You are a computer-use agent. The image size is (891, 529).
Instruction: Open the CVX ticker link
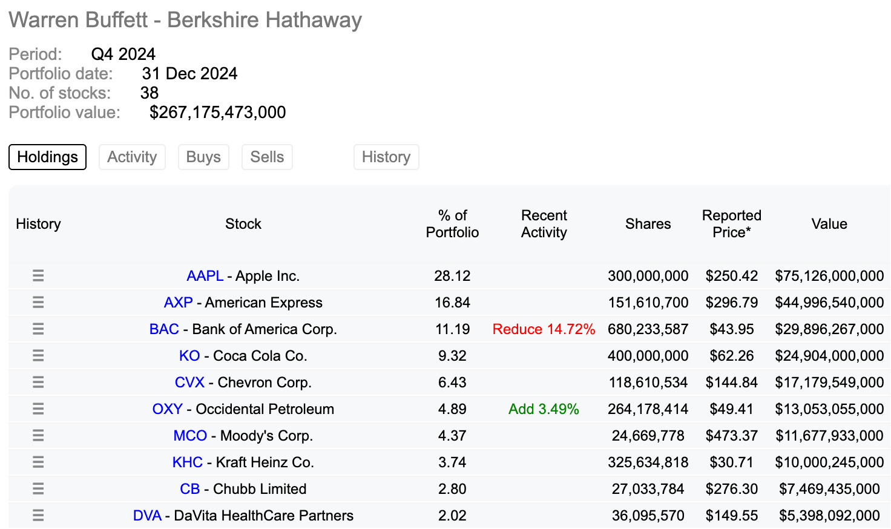189,383
